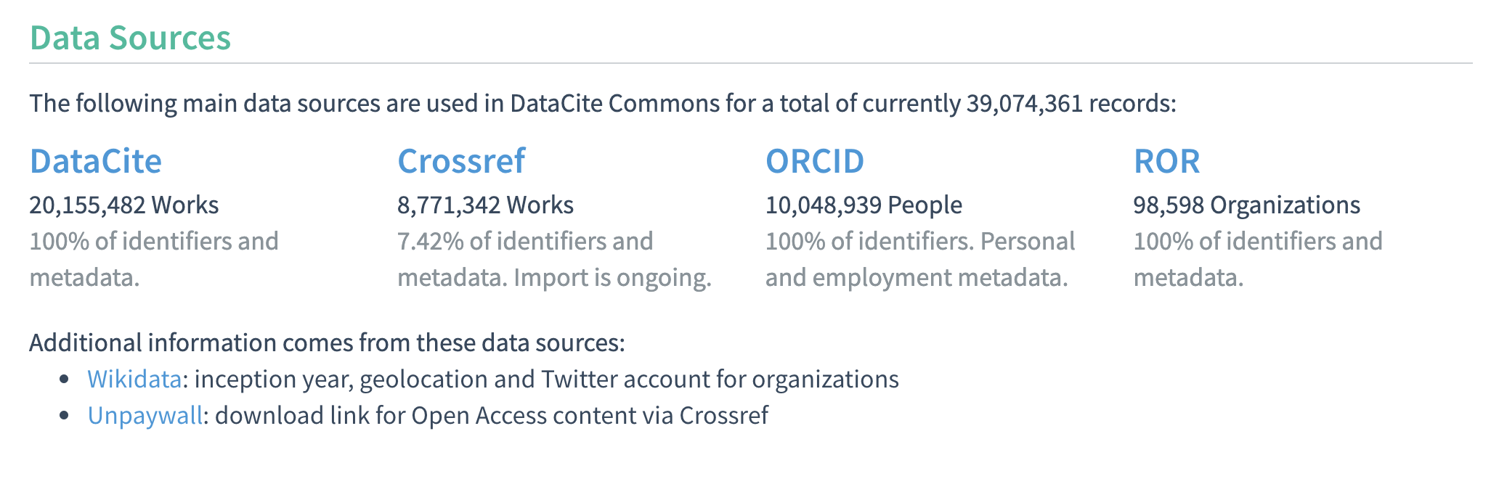Viewport: 1499px width, 492px height.
Task: Follow the Wikidata link
Action: click(134, 379)
